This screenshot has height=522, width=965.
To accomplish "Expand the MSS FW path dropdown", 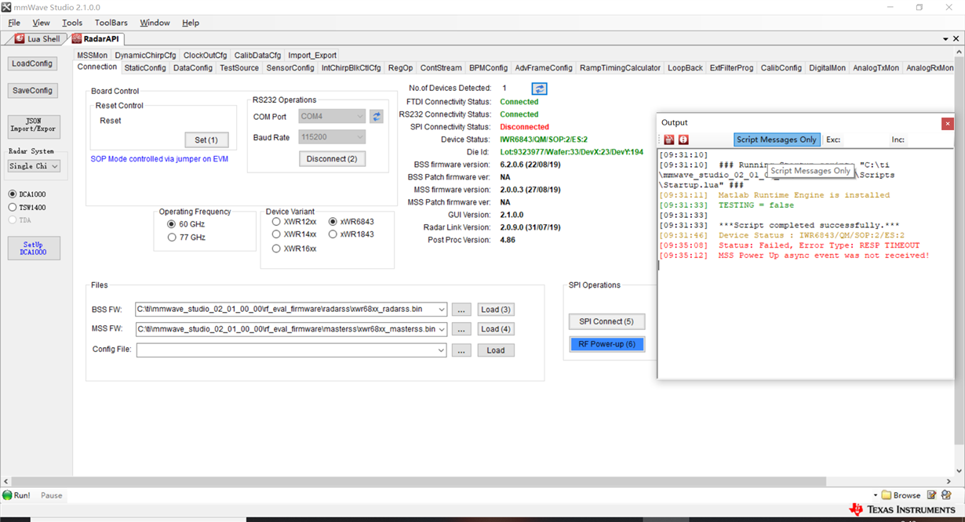I will pos(442,329).
